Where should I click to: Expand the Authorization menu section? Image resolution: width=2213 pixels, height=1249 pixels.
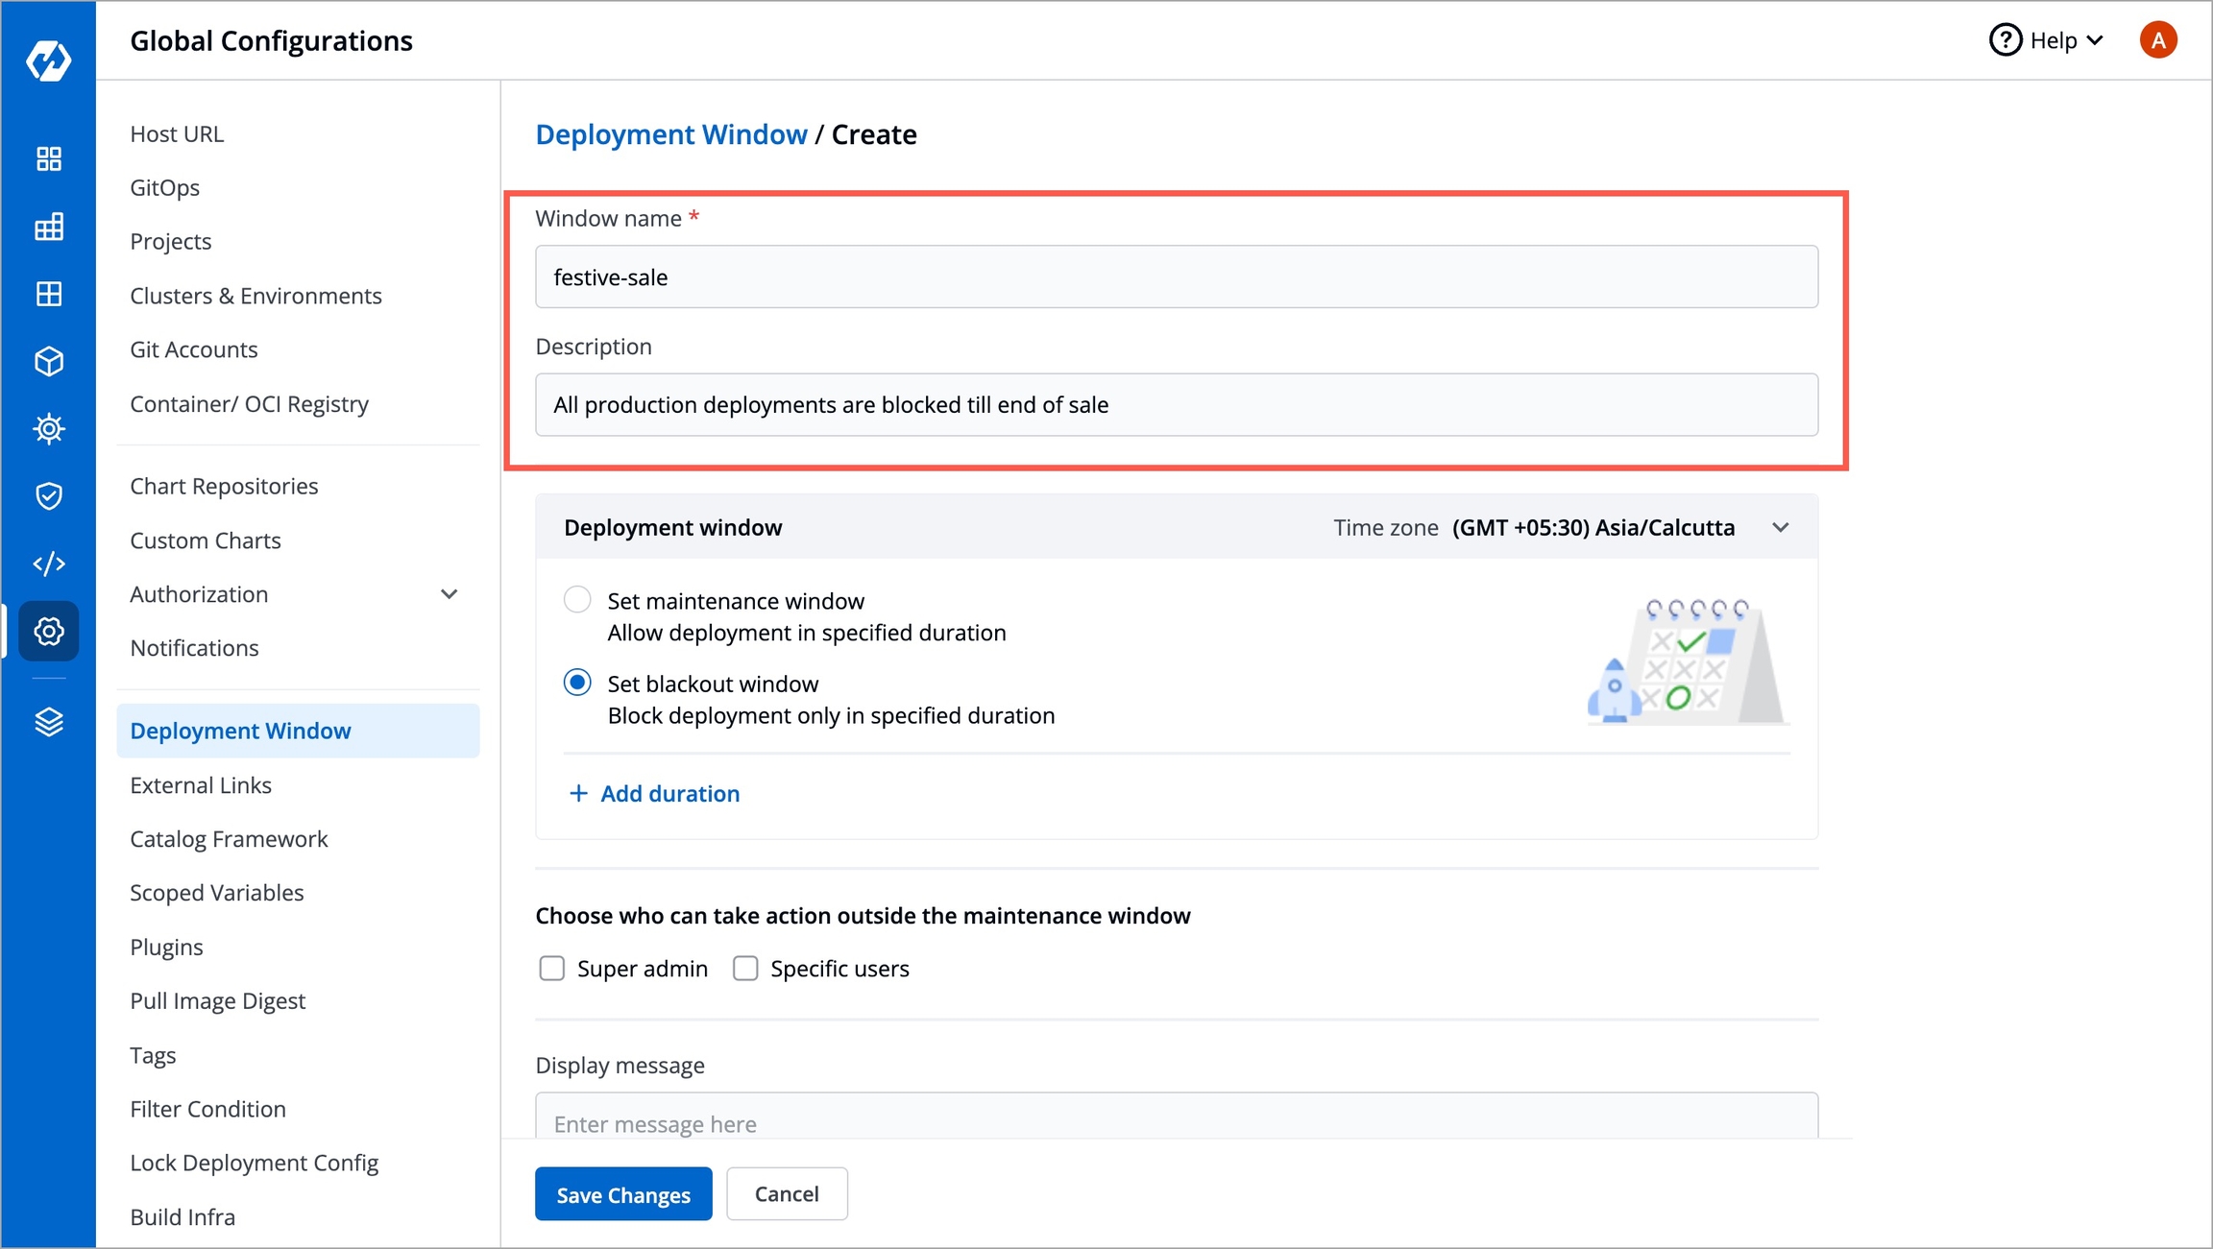(448, 594)
